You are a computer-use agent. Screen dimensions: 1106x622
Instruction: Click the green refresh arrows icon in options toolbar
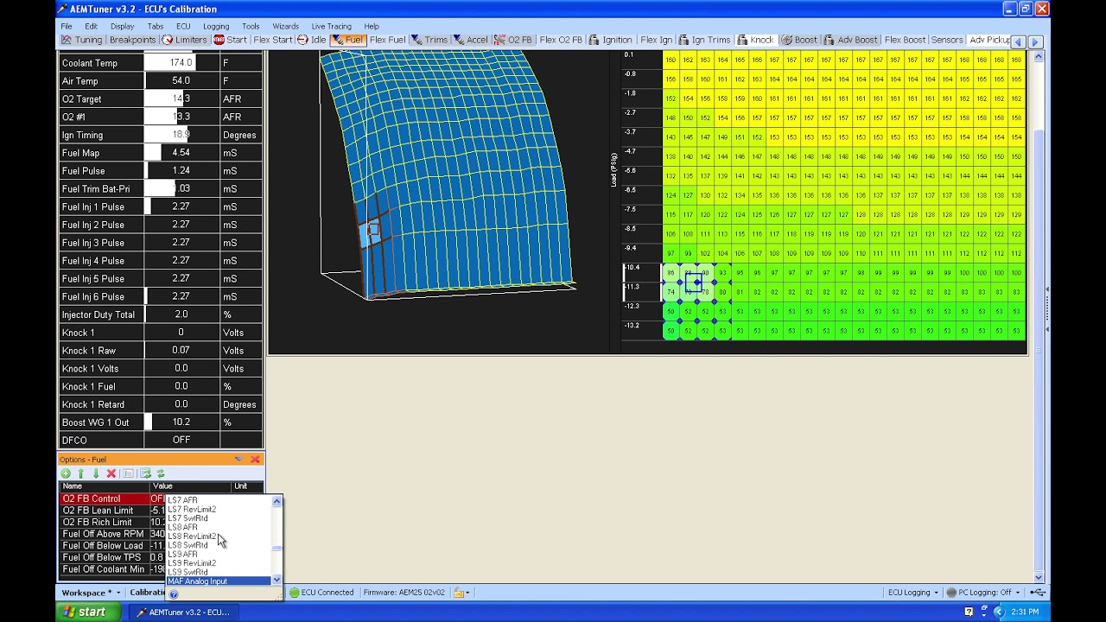pos(161,473)
